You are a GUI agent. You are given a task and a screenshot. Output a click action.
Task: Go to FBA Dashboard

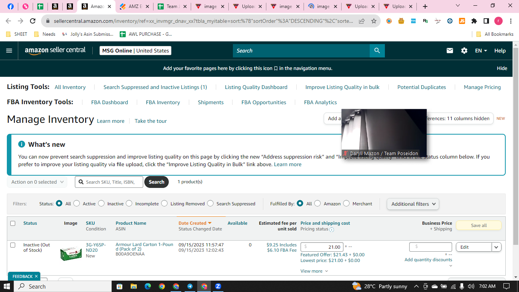109,102
